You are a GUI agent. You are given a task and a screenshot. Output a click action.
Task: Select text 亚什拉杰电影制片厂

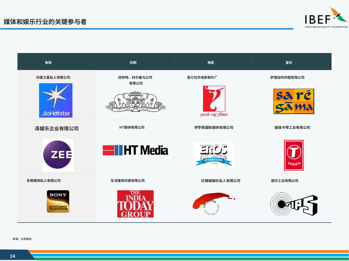click(202, 78)
